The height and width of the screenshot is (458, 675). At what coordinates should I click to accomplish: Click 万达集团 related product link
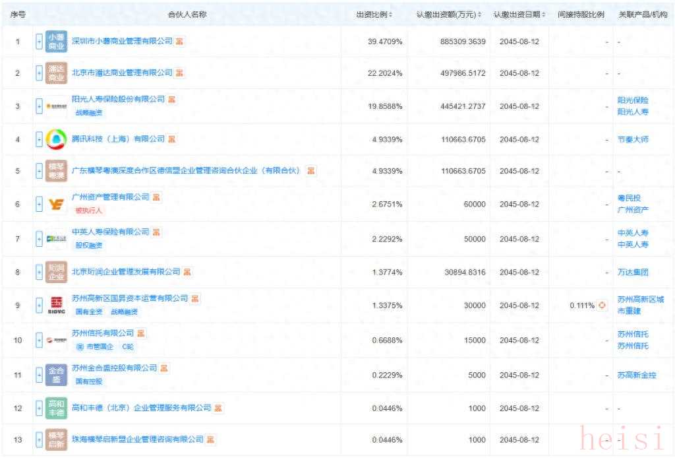click(x=632, y=272)
